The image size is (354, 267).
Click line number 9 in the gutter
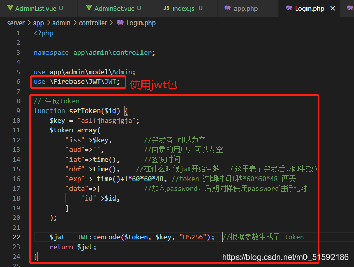[x=18, y=111]
